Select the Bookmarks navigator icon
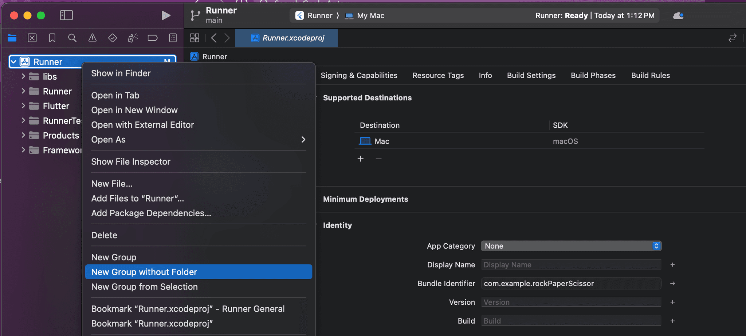746x336 pixels. 52,37
